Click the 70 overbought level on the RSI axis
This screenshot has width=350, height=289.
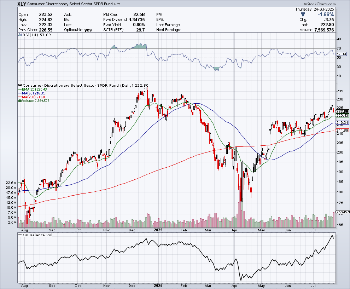(x=339, y=48)
